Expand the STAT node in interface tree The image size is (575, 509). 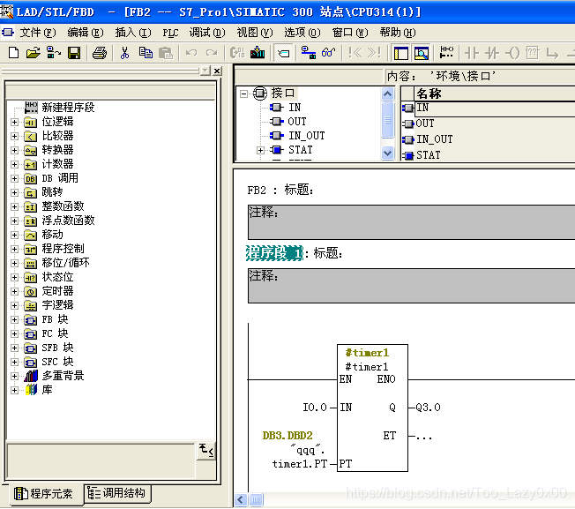[260, 150]
